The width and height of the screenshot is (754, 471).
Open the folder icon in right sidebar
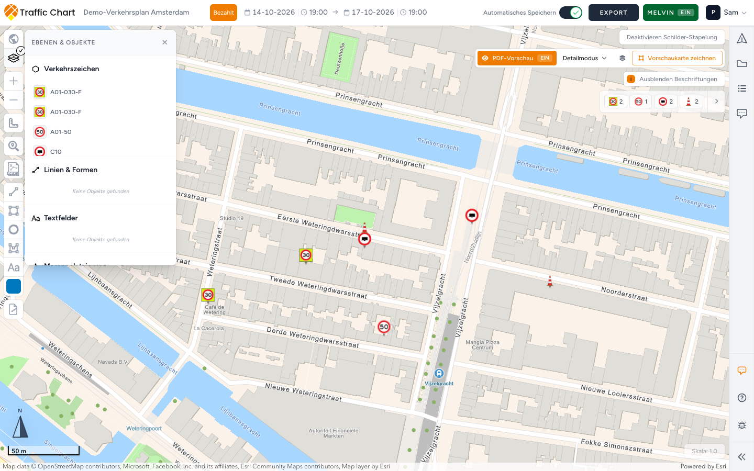742,63
